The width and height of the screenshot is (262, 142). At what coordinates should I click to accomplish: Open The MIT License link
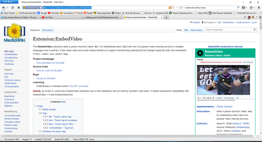(x=79, y=86)
